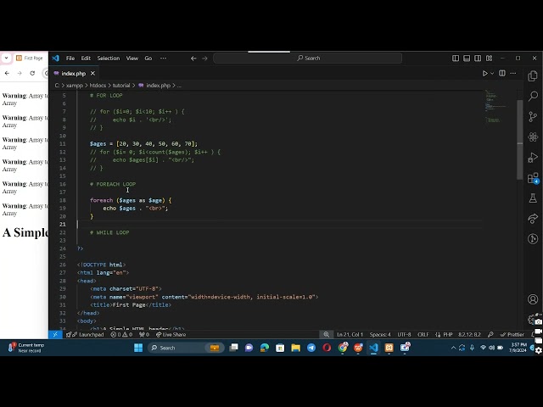Click the VS Code command center search box
Viewport: 543px width, 407px height.
[x=307, y=59]
